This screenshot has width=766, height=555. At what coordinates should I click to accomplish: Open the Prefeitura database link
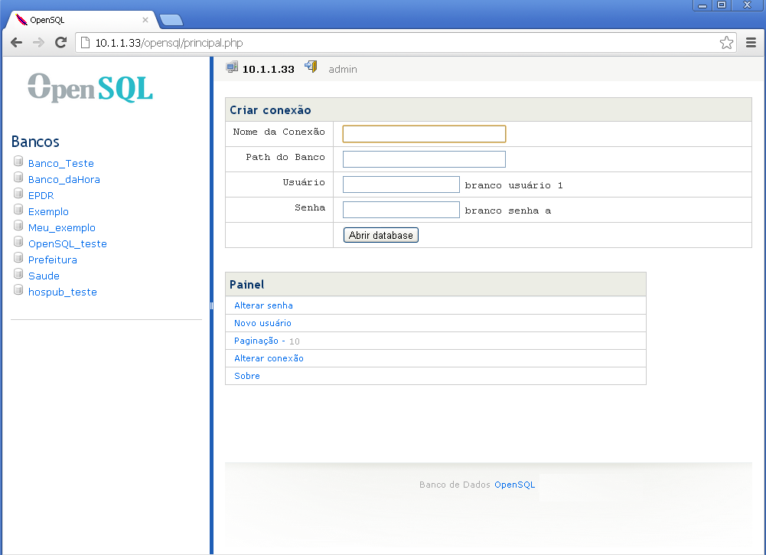(53, 260)
